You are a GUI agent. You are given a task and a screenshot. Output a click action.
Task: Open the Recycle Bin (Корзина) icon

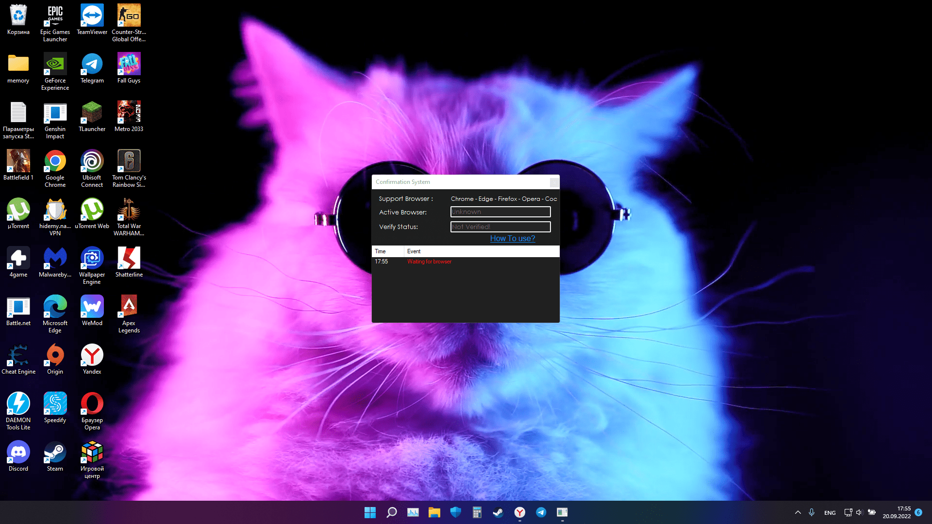(x=18, y=20)
